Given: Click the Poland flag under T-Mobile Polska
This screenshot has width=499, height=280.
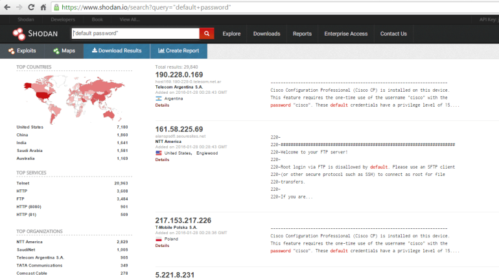Looking at the screenshot, I should [159, 239].
